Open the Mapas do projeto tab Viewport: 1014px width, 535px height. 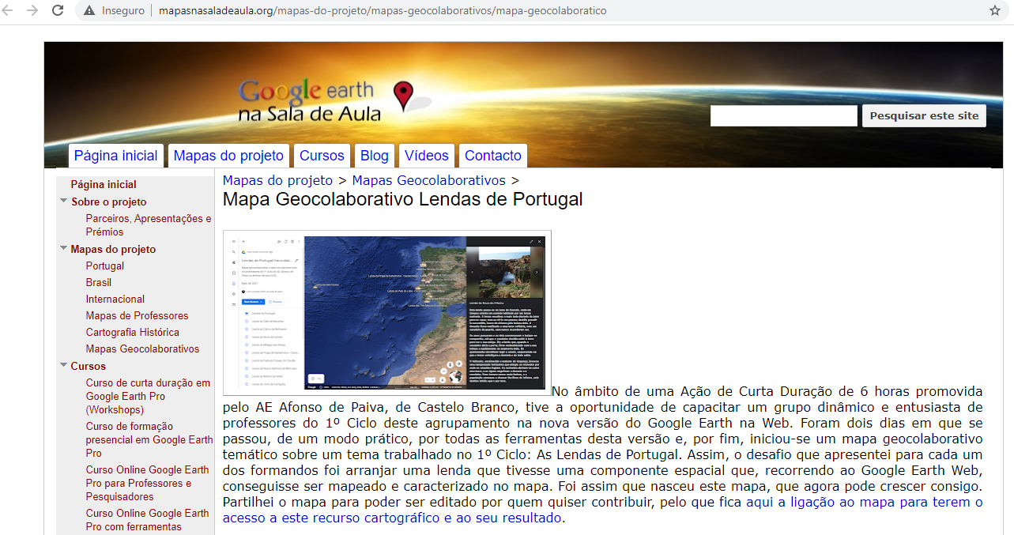(228, 156)
